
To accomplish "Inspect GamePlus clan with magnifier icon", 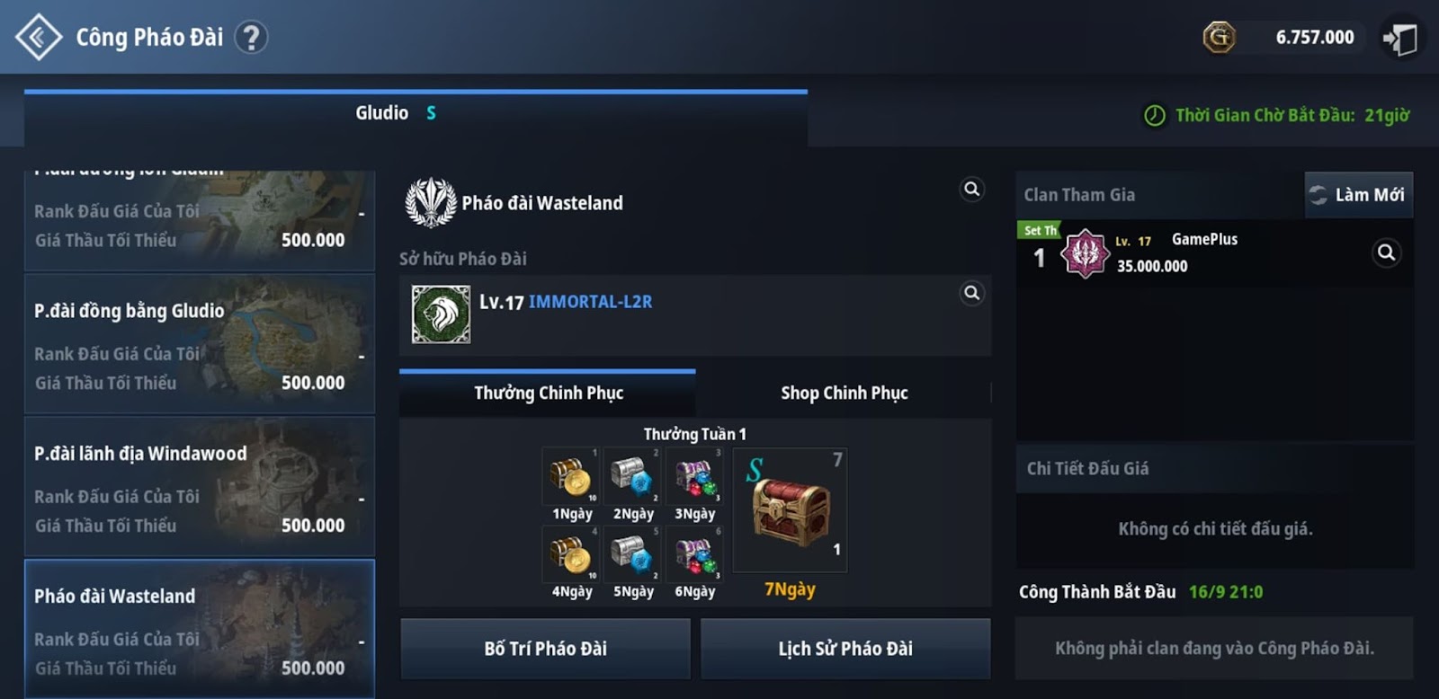I will (x=1386, y=252).
